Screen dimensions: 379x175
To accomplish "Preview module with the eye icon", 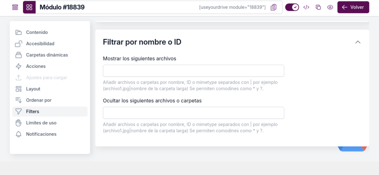I will click(330, 7).
